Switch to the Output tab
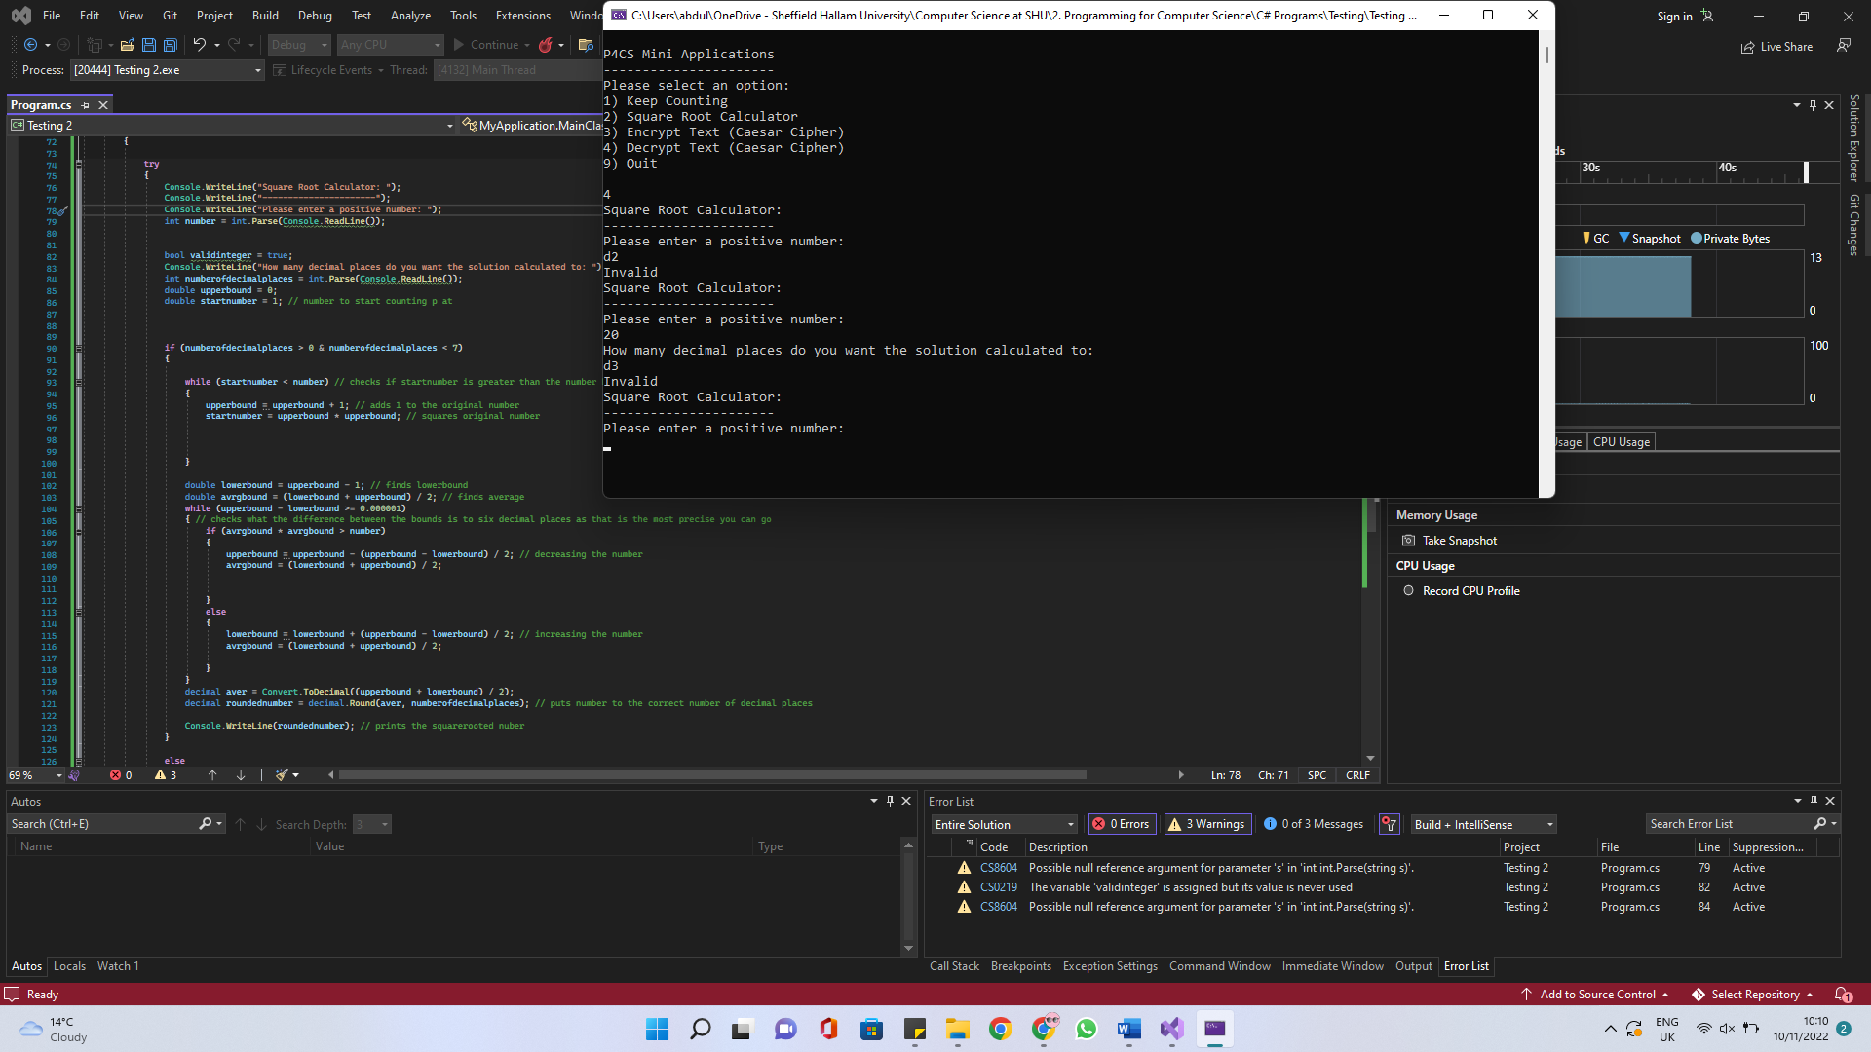 (1413, 966)
